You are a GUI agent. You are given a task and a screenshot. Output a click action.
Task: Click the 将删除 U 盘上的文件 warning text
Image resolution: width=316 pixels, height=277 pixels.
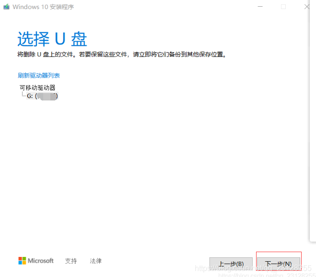coord(122,54)
